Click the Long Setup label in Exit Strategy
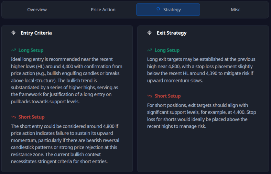 (x=167, y=50)
